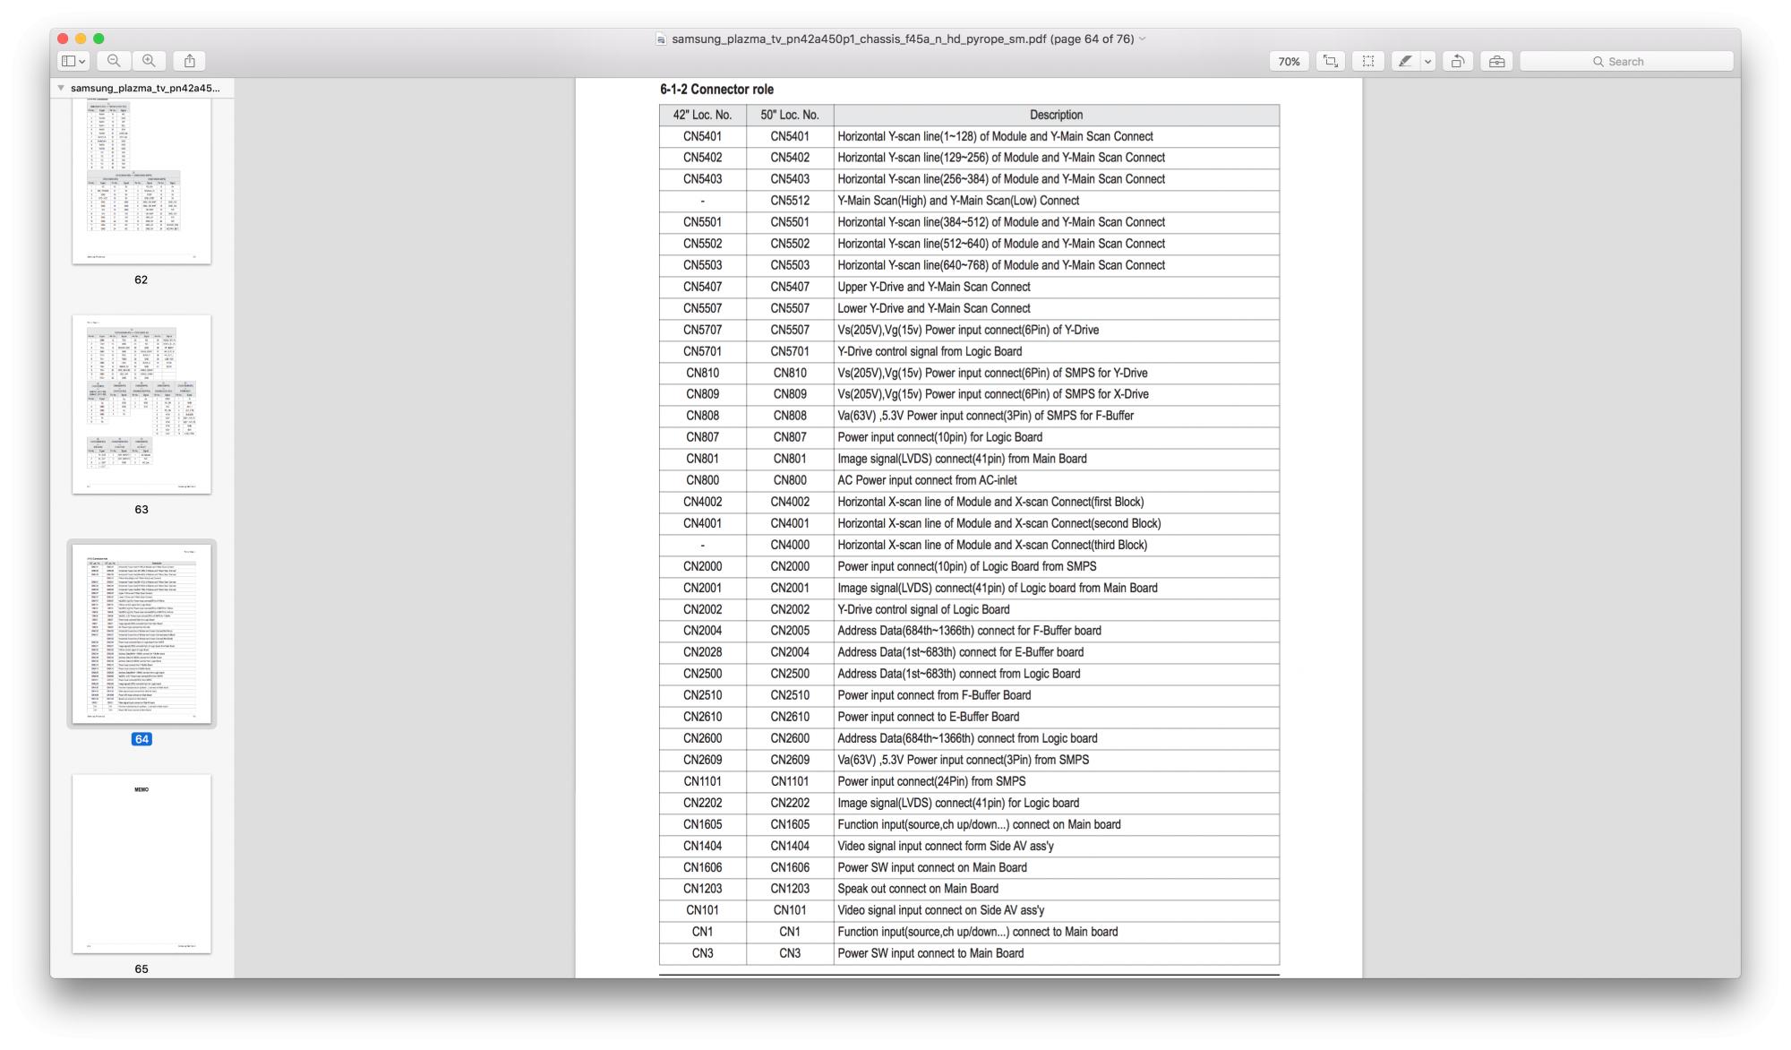The width and height of the screenshot is (1791, 1050).
Task: Open highlight color dropdown arrow
Action: click(x=1428, y=61)
